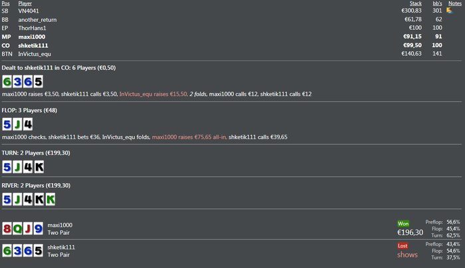Click the Notes column header
465x268 pixels.
(455, 3)
